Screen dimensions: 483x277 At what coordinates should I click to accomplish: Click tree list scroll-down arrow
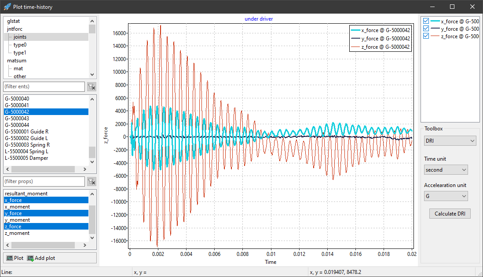(92, 74)
